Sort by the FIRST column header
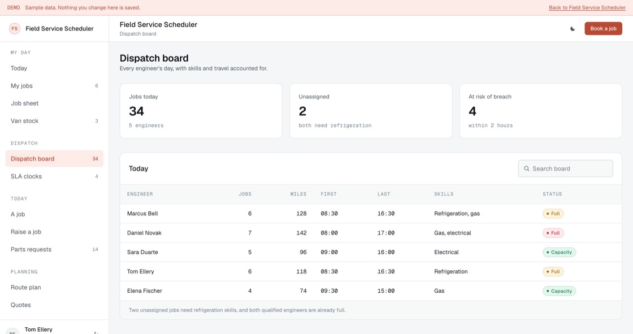This screenshot has height=334, width=633. (x=328, y=194)
